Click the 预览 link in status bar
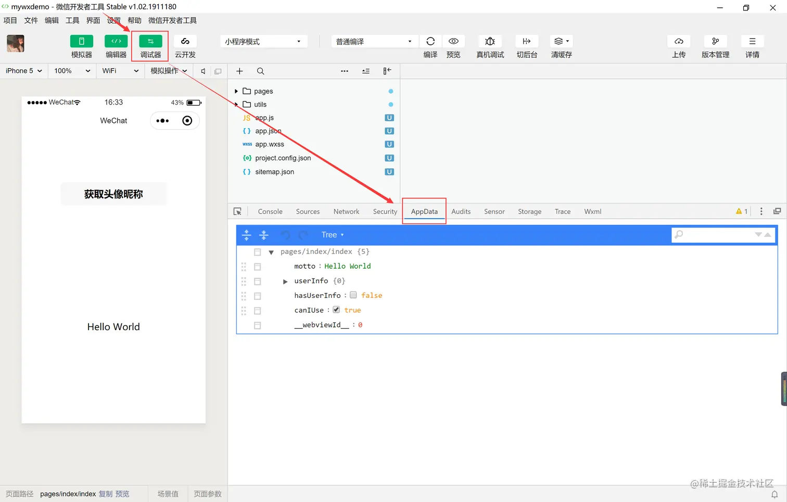 (122, 494)
